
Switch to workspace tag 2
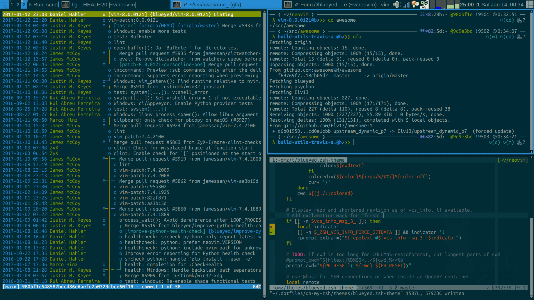(x=18, y=4)
